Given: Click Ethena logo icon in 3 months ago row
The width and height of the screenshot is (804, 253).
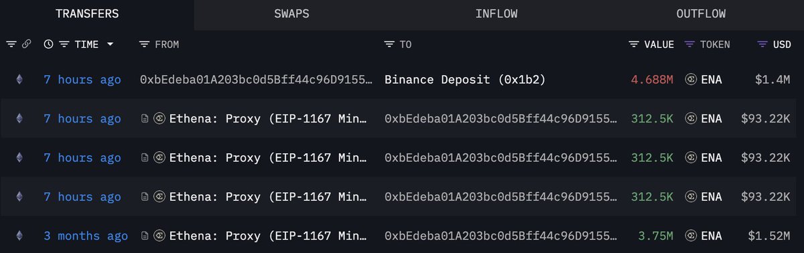Looking at the screenshot, I should 159,236.
